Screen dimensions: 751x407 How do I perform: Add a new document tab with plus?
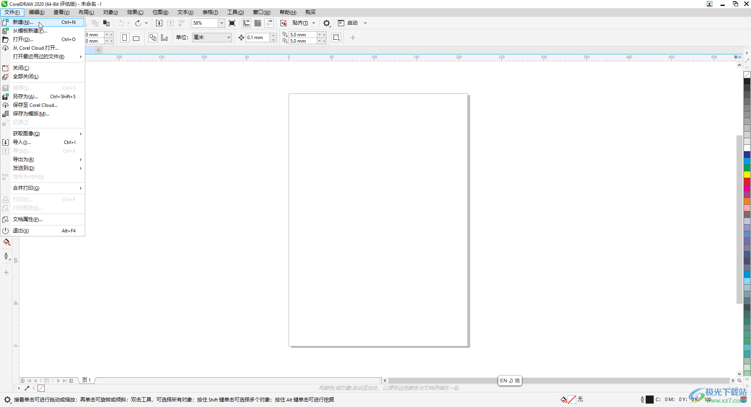point(99,50)
